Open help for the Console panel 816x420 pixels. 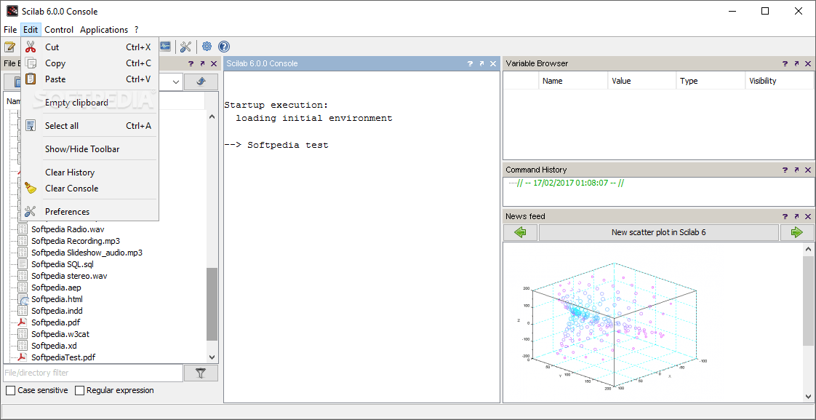point(470,63)
